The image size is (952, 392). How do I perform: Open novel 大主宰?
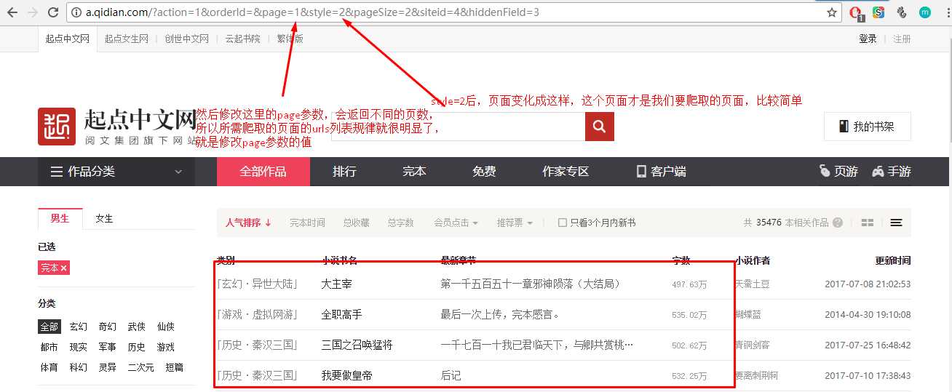[x=336, y=284]
